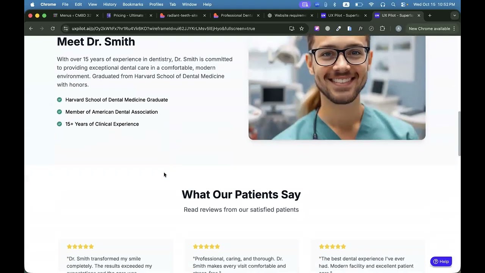Open the Bookmarks menu

(133, 5)
